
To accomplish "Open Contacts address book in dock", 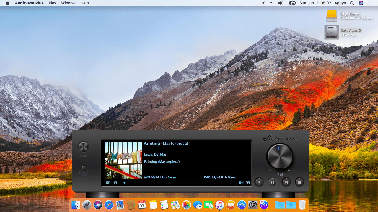I will pyautogui.click(x=131, y=205).
